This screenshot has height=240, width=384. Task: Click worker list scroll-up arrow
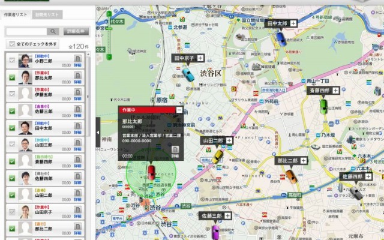88,54
